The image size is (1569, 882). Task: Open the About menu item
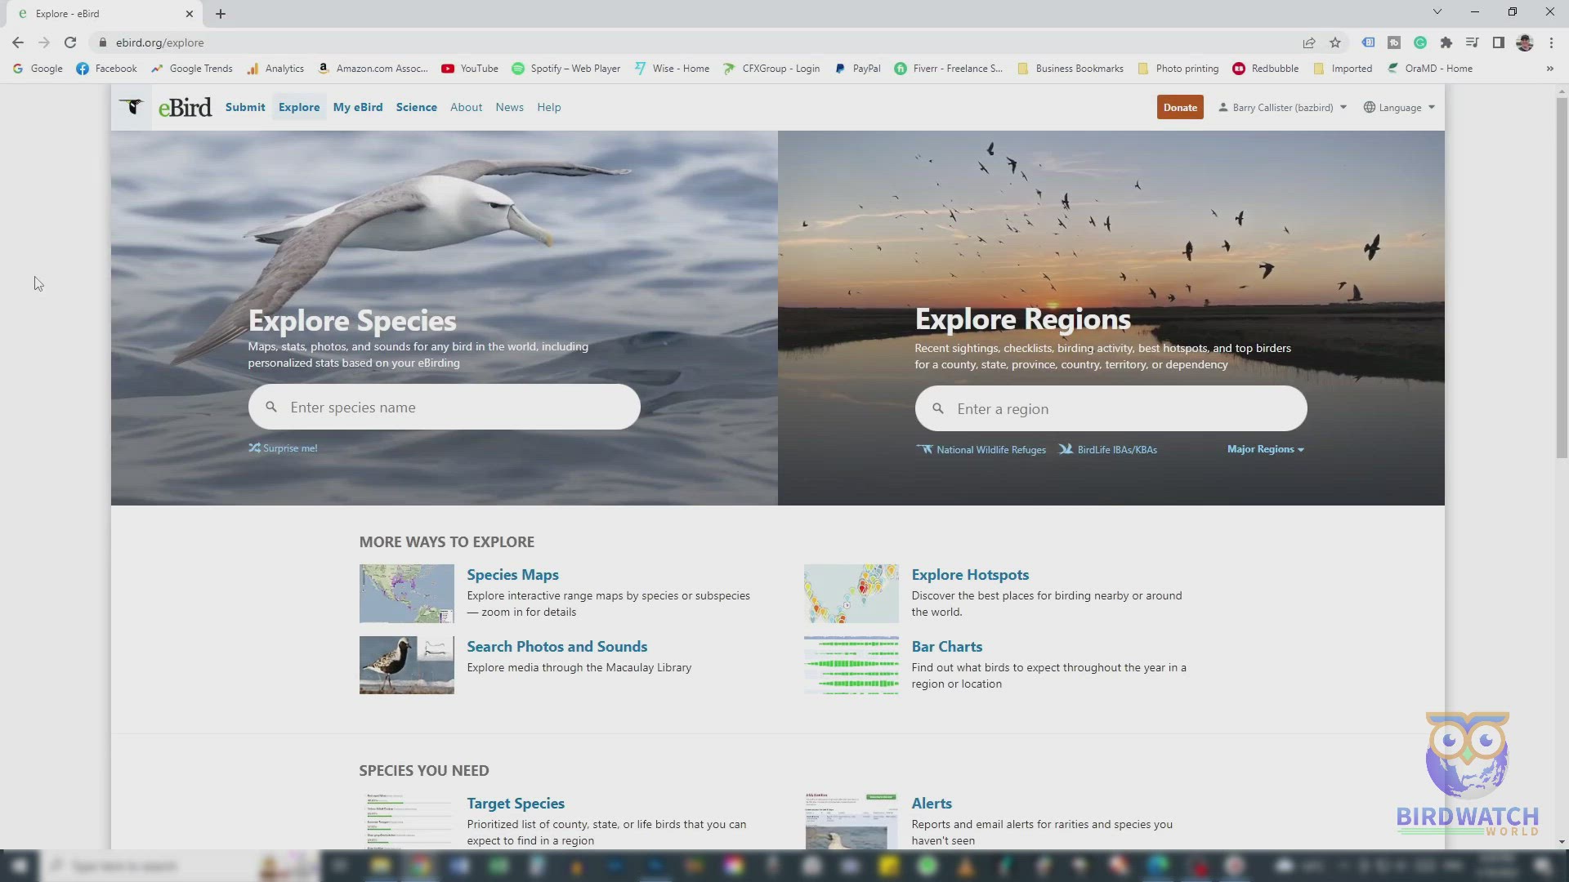(466, 107)
